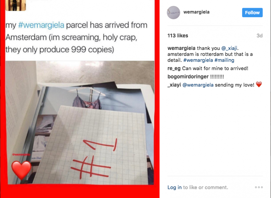Click the Follow button
271x198 pixels.
click(252, 13)
